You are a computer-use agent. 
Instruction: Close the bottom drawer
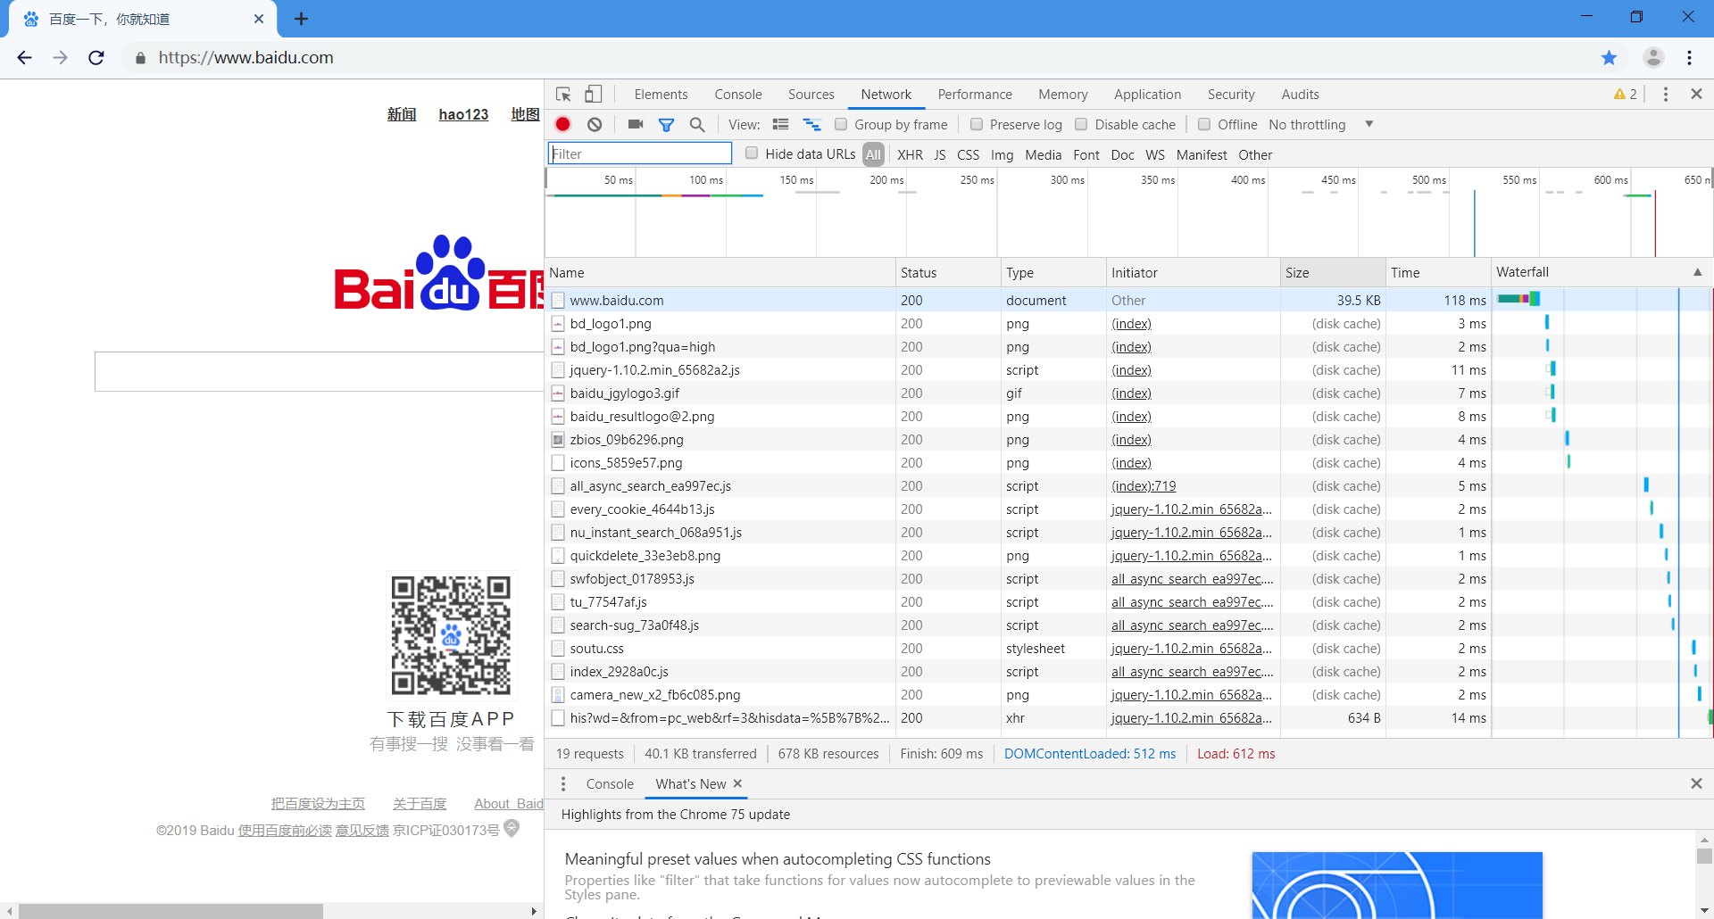tap(1696, 783)
